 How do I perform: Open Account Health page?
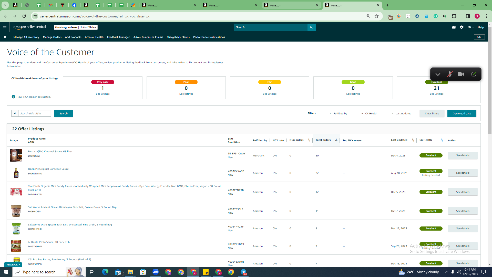click(94, 37)
